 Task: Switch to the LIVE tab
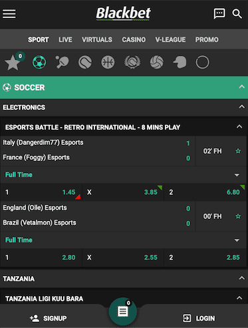[65, 39]
